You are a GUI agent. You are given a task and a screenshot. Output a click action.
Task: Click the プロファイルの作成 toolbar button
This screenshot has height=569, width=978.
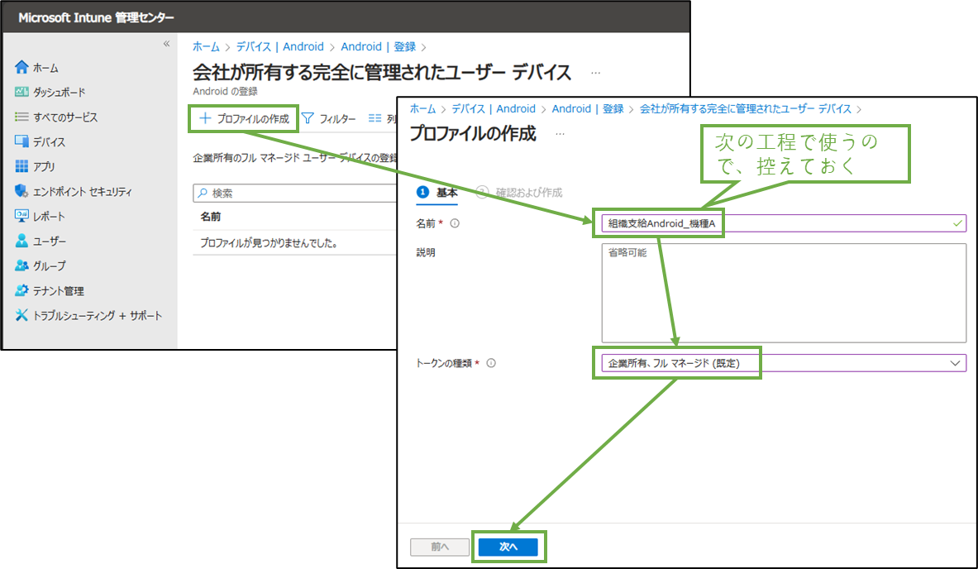tap(244, 118)
